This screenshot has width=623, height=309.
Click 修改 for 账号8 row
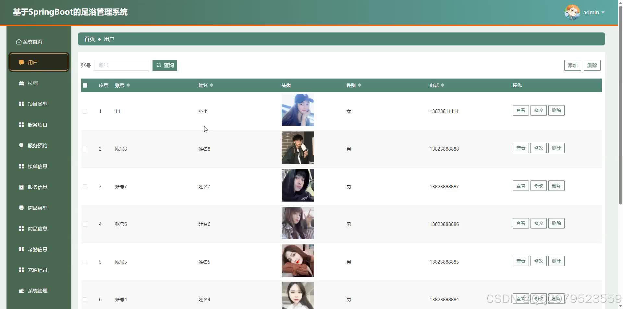(539, 148)
